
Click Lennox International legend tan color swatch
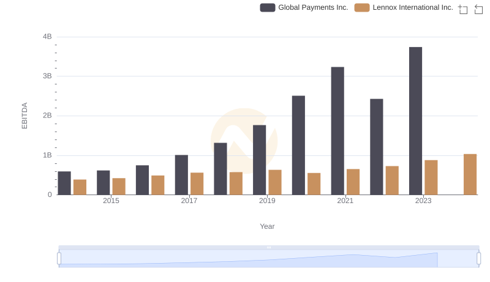362,7
